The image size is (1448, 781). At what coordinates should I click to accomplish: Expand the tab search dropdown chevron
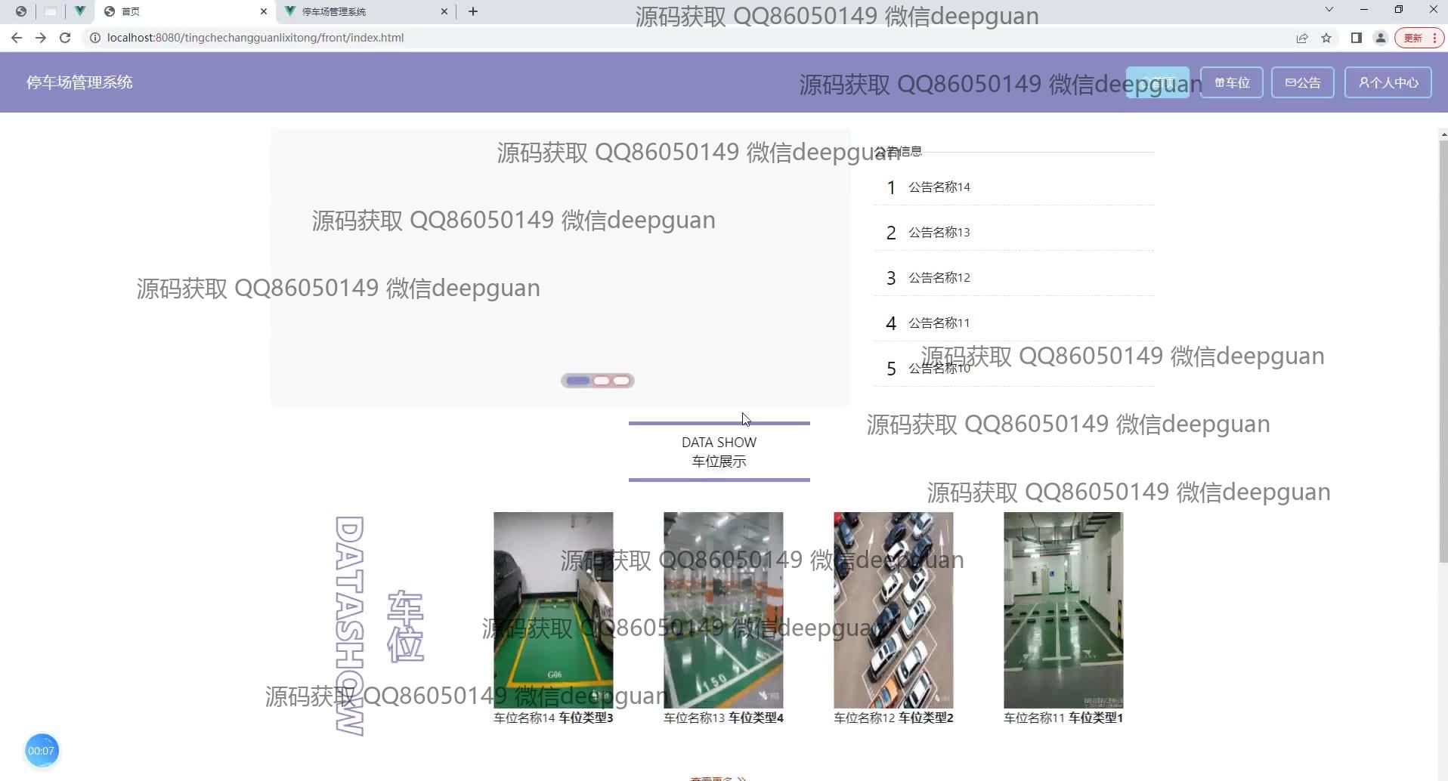(1329, 10)
